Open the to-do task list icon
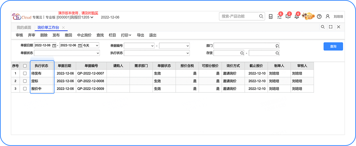The image size is (356, 146). pos(279,16)
